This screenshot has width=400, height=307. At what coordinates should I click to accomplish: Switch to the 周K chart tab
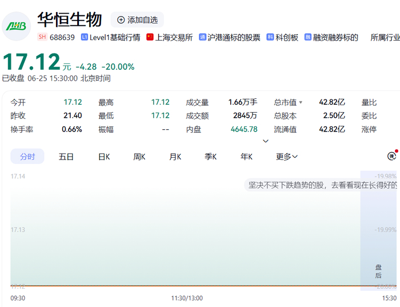tap(139, 157)
